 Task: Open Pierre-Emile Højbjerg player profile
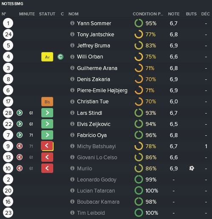coord(102,91)
